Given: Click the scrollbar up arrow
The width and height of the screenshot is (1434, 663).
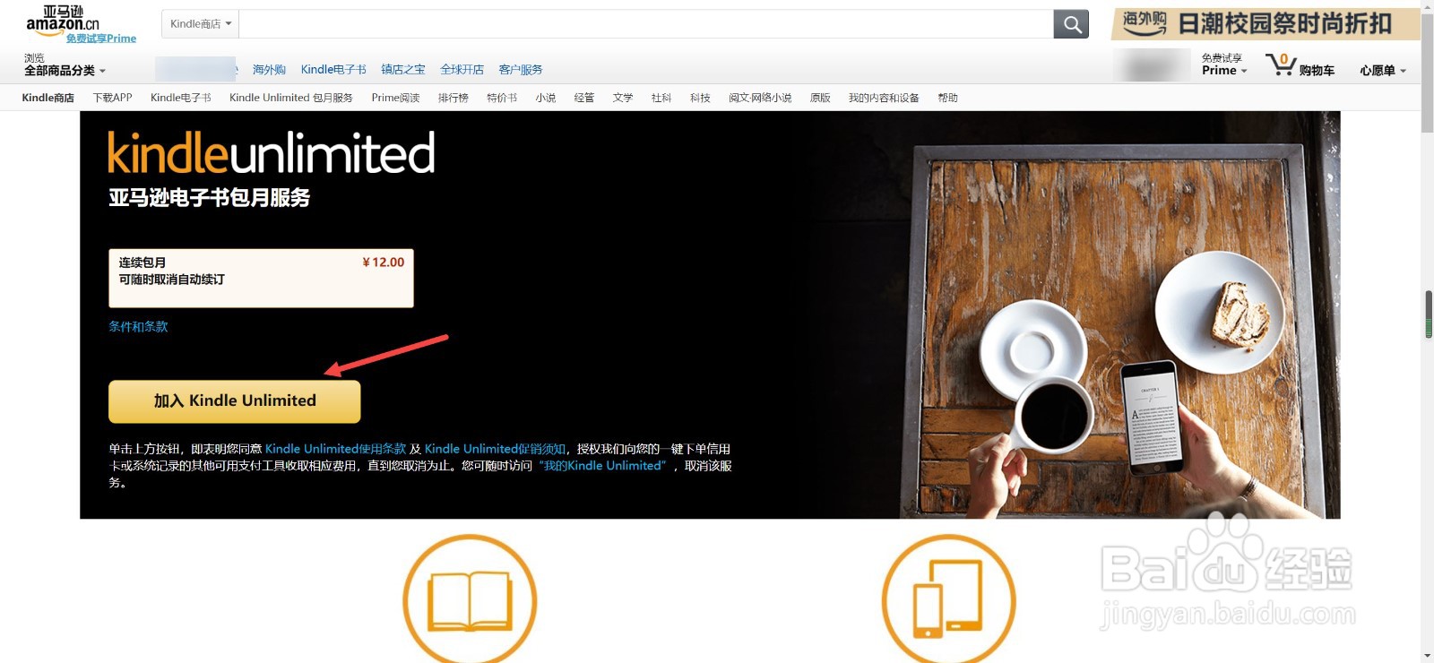Looking at the screenshot, I should coord(1429,5).
